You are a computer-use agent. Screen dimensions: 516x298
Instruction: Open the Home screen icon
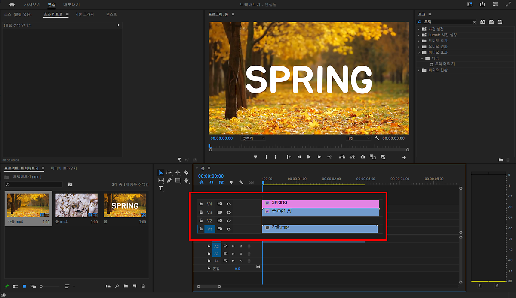12,4
